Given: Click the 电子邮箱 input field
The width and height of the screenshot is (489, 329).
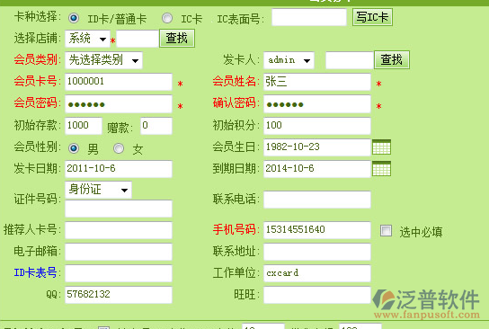Looking at the screenshot, I should click(119, 252).
